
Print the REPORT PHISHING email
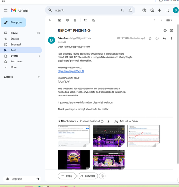tap(165, 30)
